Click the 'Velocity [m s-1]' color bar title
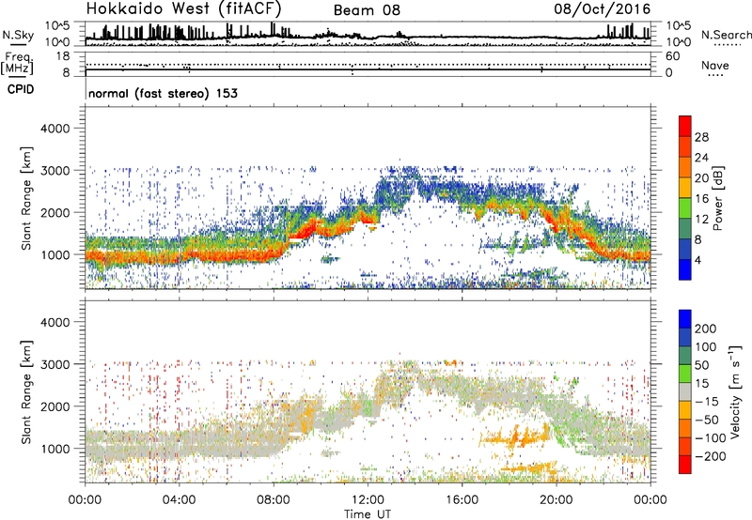 (735, 391)
